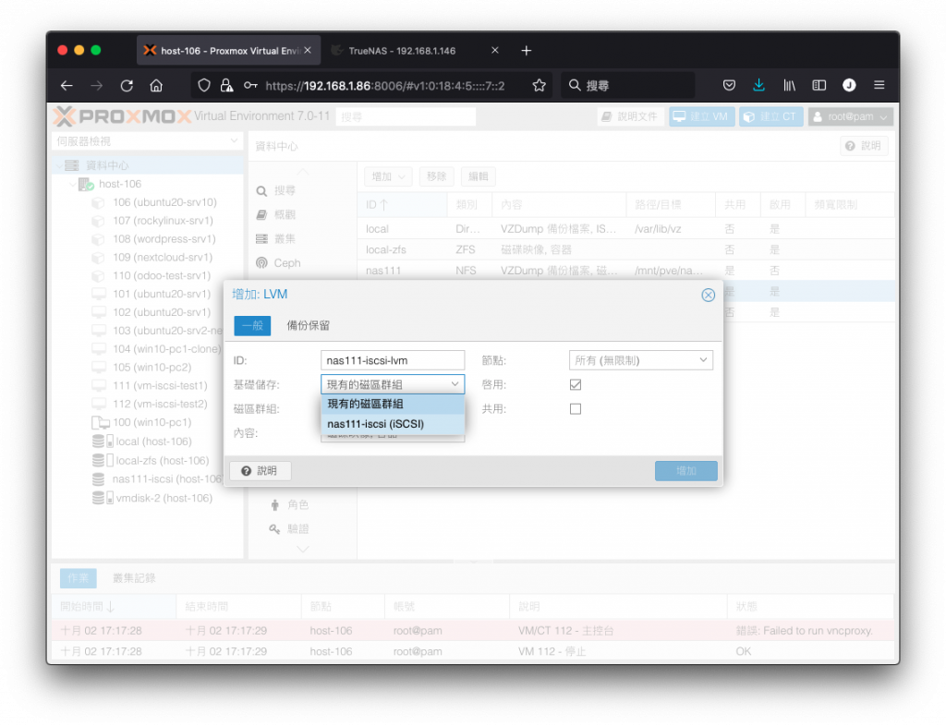Switch to the 叢集記錄 log tab

point(134,578)
